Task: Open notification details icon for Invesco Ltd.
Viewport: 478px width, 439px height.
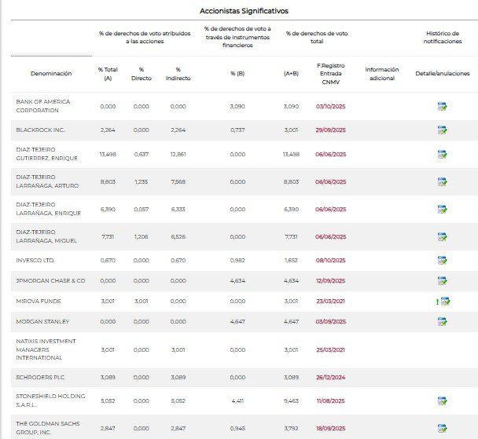Action: tap(443, 260)
